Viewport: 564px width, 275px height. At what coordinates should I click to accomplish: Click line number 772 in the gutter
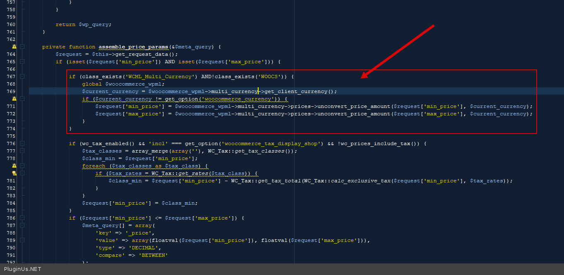click(11, 114)
